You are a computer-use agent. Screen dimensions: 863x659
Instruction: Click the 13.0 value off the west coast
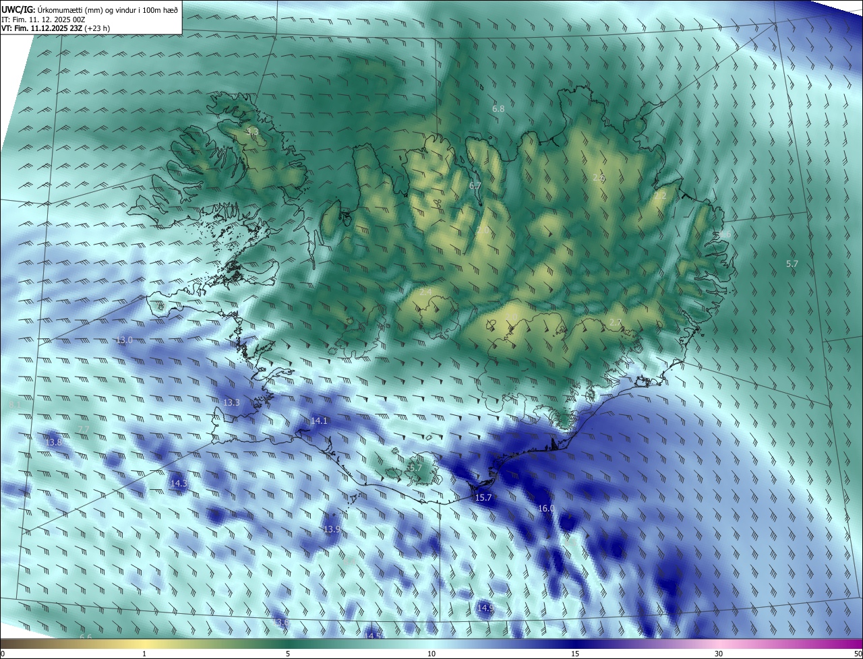click(125, 340)
